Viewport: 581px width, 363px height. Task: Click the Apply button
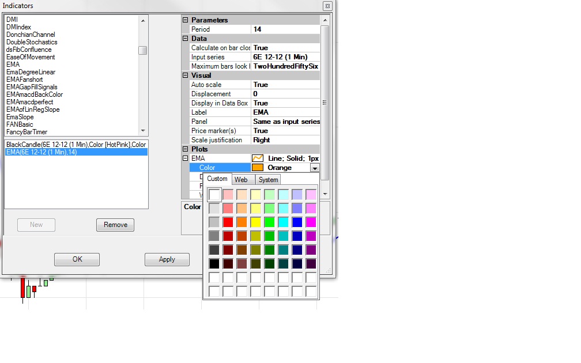point(167,259)
